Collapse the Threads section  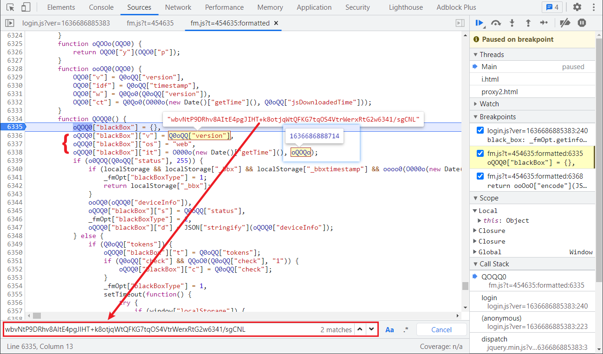[x=532, y=55]
